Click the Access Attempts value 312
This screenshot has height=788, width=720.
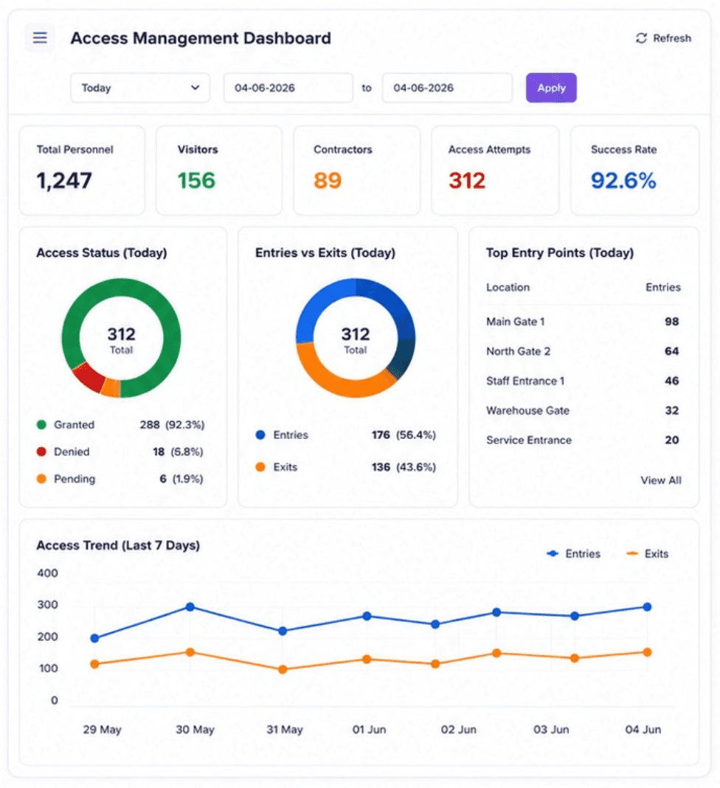click(467, 181)
